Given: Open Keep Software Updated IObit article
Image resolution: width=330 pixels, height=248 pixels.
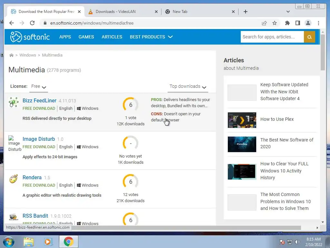Looking at the screenshot, I should [284, 91].
